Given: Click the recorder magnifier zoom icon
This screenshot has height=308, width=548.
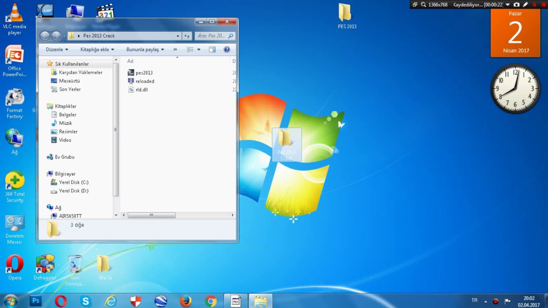Looking at the screenshot, I should click(423, 5).
